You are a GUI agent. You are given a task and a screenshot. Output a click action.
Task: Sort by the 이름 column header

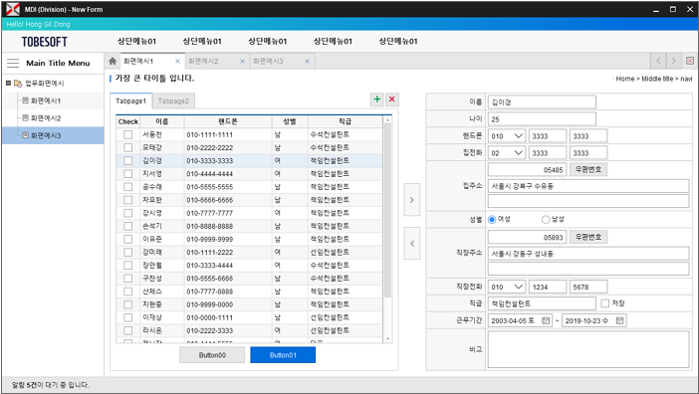point(162,121)
